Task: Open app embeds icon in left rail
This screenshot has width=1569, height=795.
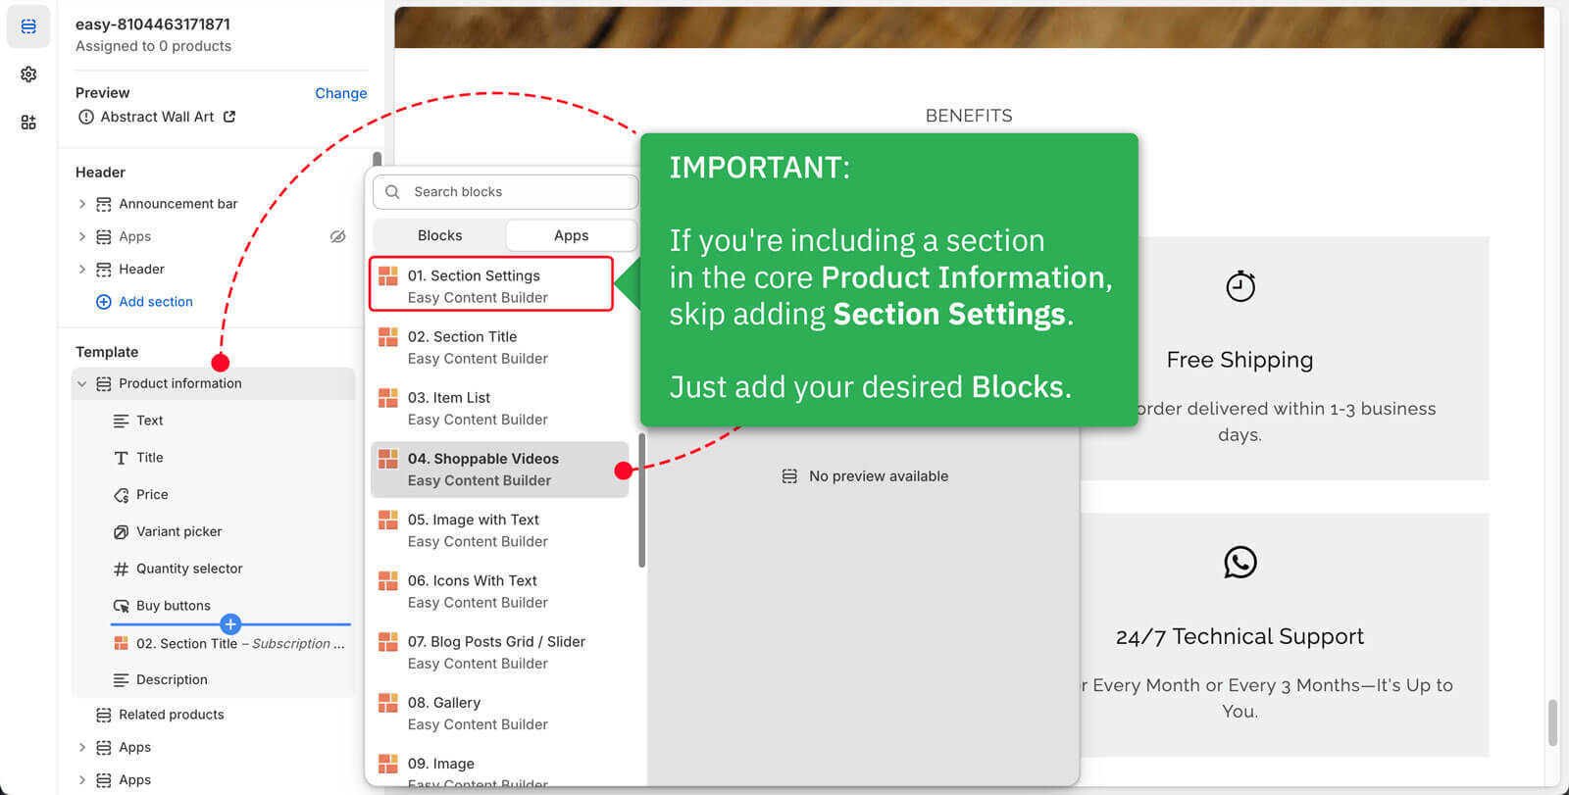Action: pyautogui.click(x=28, y=123)
